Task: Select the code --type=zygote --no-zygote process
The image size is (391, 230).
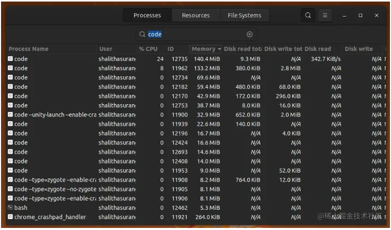Action: click(196, 189)
